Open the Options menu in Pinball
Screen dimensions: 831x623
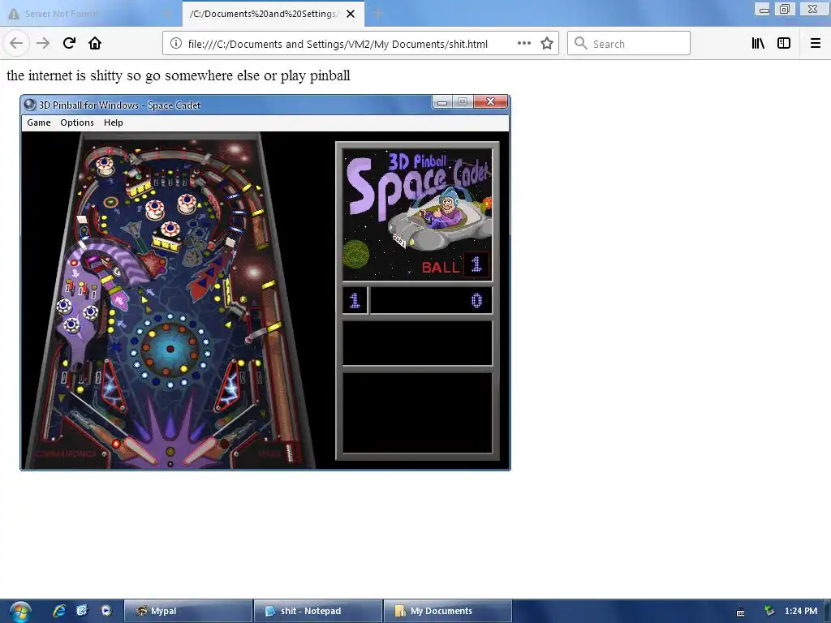click(x=77, y=122)
